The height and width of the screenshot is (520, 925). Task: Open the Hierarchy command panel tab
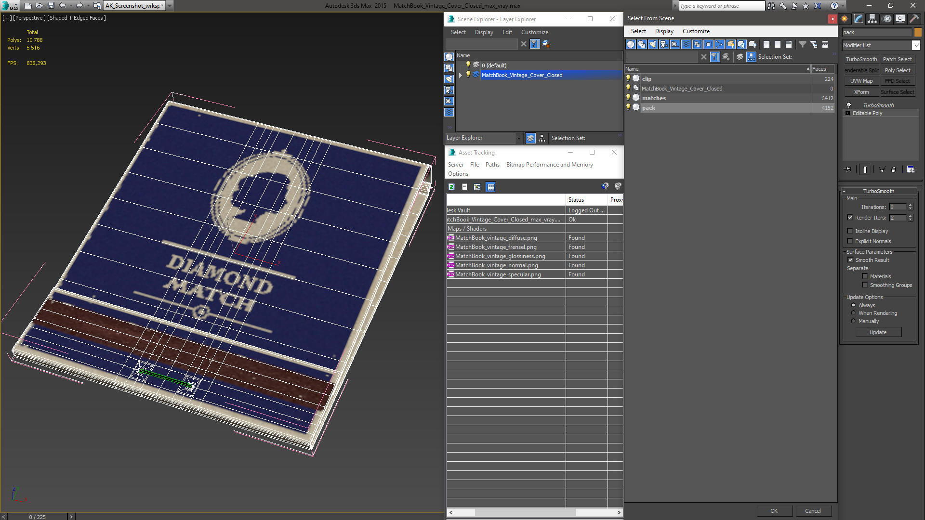pyautogui.click(x=872, y=19)
